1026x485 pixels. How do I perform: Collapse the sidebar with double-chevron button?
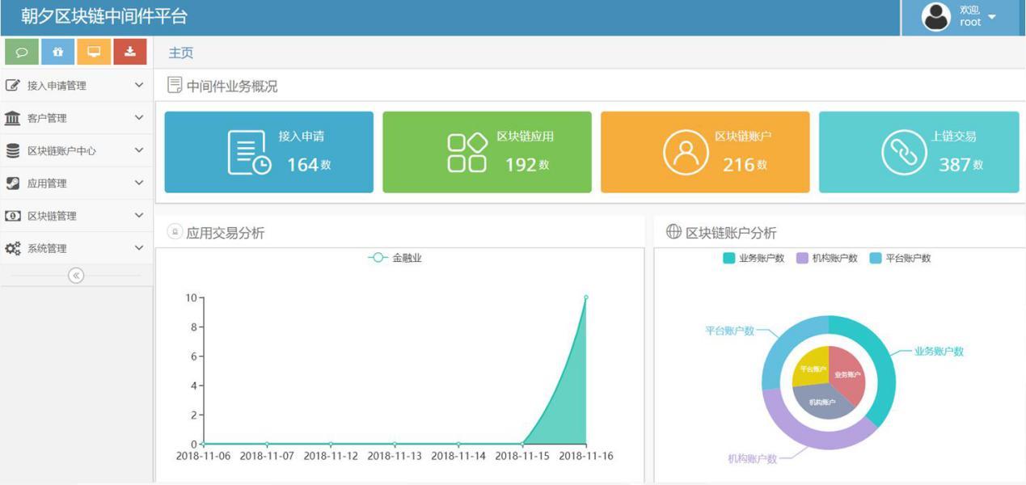pyautogui.click(x=76, y=276)
